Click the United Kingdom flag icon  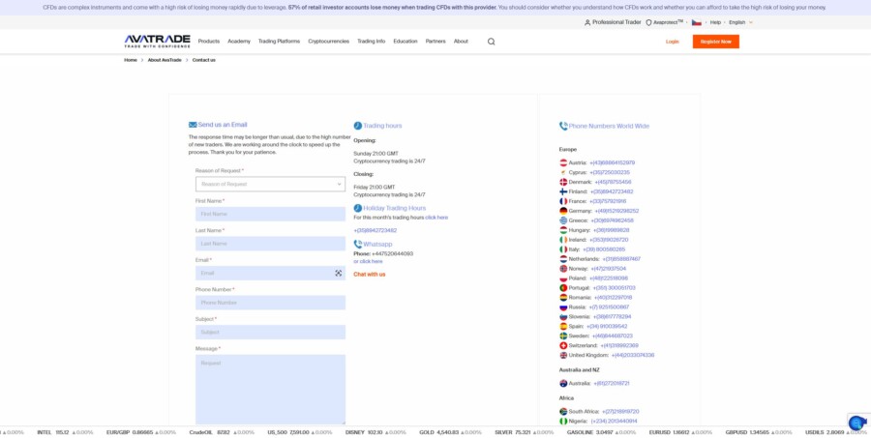coord(563,355)
